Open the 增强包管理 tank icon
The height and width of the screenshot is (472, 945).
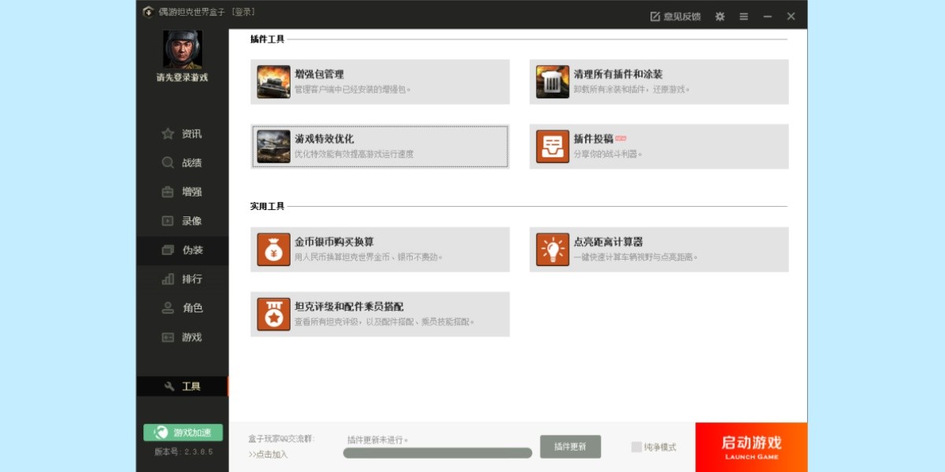(273, 82)
